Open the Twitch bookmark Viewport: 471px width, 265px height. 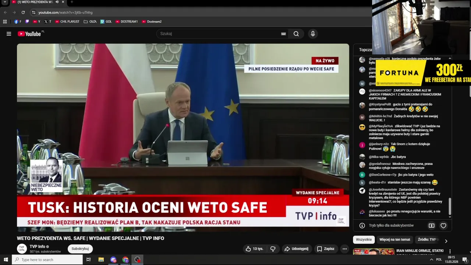tap(27, 22)
